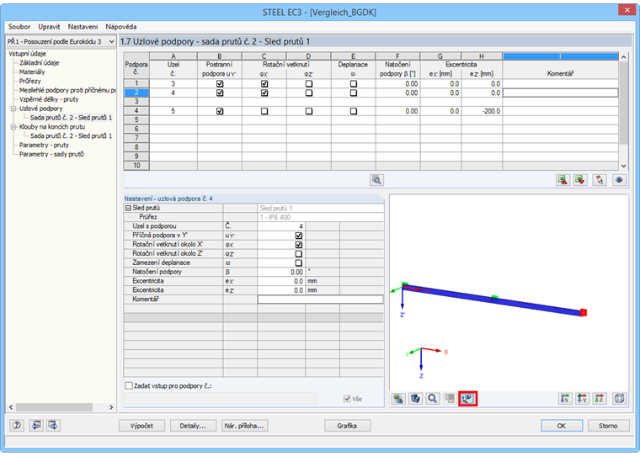Go to the next input window icon

click(53, 426)
